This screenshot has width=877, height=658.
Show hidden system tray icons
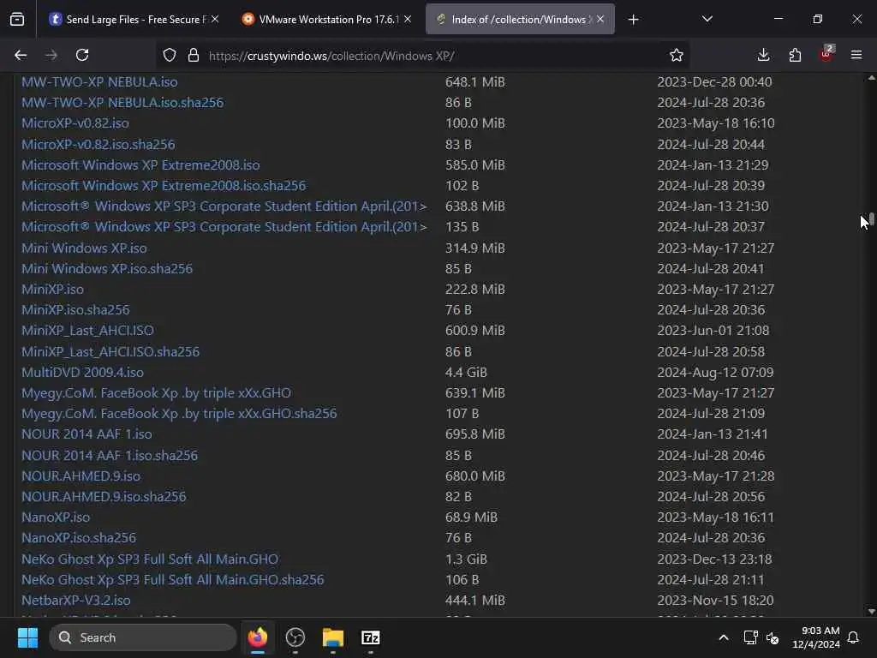coord(723,637)
